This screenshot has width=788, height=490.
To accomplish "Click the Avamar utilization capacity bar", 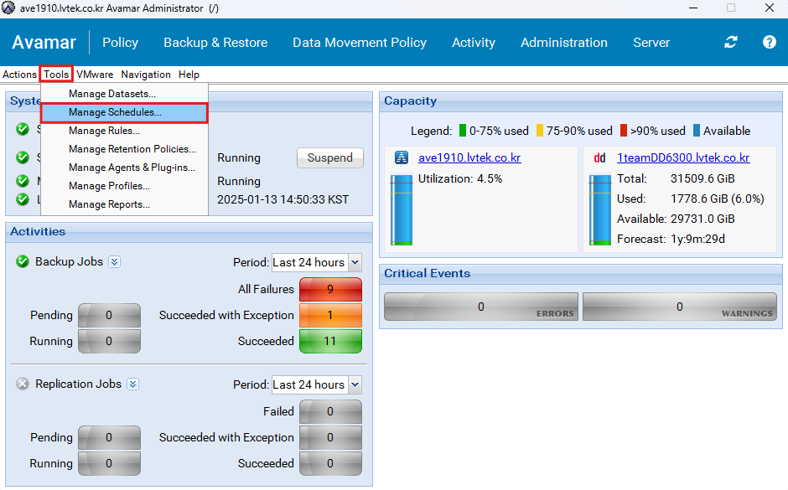I will [x=402, y=210].
